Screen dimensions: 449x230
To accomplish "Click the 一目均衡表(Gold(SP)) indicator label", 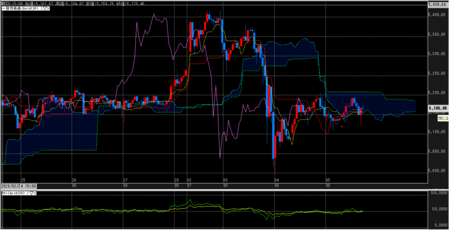I will (x=20, y=9).
